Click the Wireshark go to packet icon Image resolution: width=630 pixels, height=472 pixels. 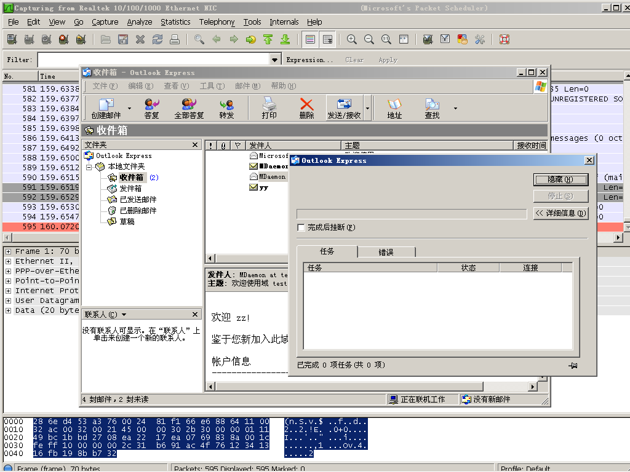[251, 39]
